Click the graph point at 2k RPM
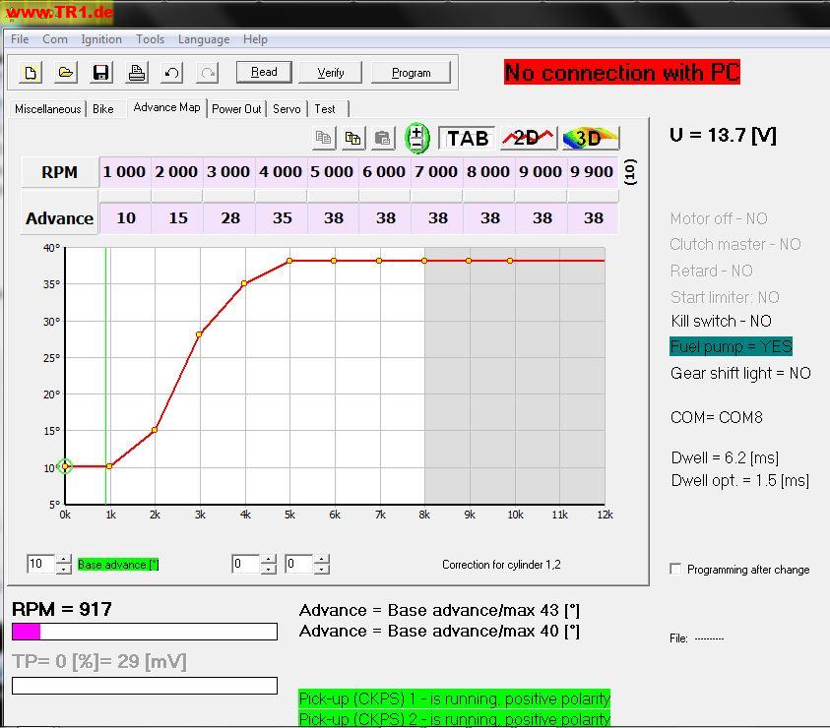The width and height of the screenshot is (830, 728). (x=155, y=430)
